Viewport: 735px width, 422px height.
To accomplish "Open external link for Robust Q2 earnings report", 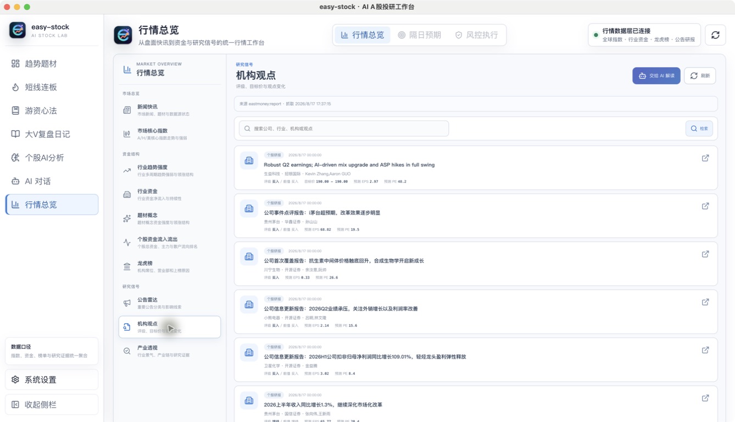I will [x=705, y=158].
